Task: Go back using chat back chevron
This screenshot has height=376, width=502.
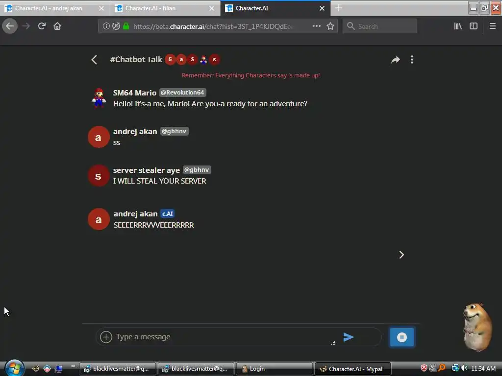Action: point(94,60)
